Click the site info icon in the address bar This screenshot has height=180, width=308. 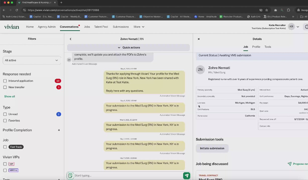(24, 10)
